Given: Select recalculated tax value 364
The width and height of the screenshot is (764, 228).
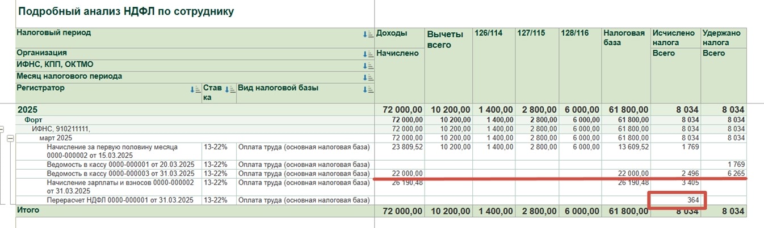Looking at the screenshot, I should [694, 200].
